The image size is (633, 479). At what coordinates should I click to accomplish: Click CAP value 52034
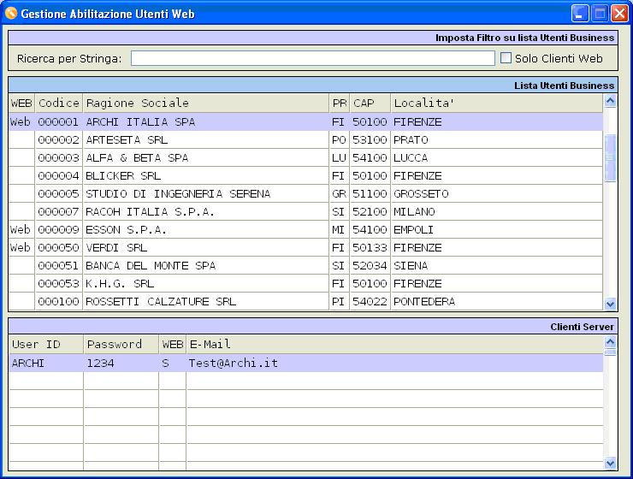pyautogui.click(x=370, y=265)
